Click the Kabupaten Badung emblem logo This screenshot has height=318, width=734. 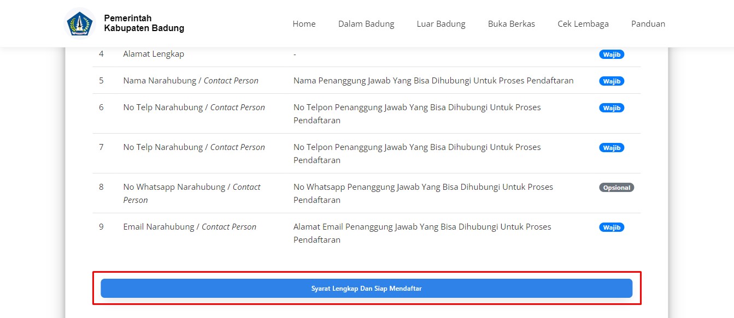[x=80, y=23]
